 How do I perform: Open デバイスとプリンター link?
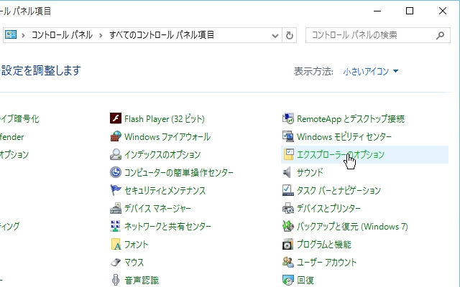pyautogui.click(x=328, y=209)
